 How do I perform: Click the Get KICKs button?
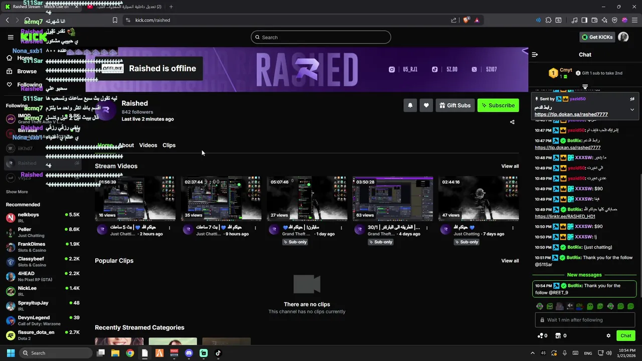point(597,37)
